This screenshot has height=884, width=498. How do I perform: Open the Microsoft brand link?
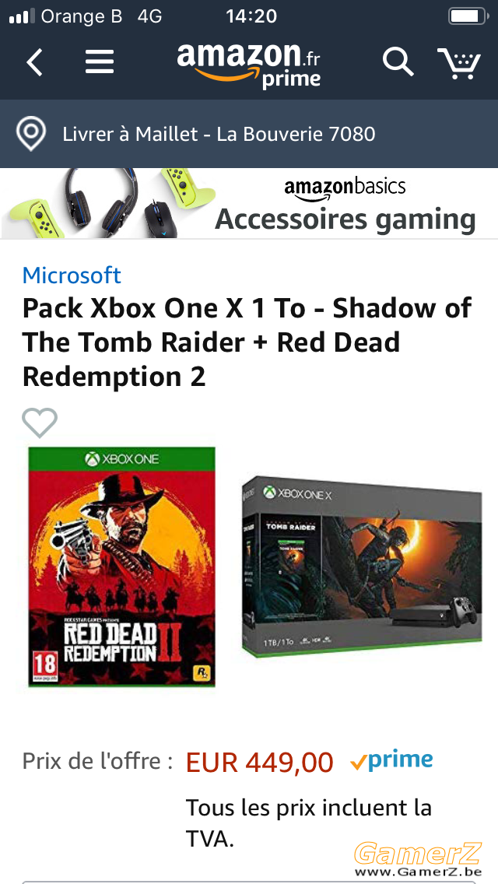(72, 275)
